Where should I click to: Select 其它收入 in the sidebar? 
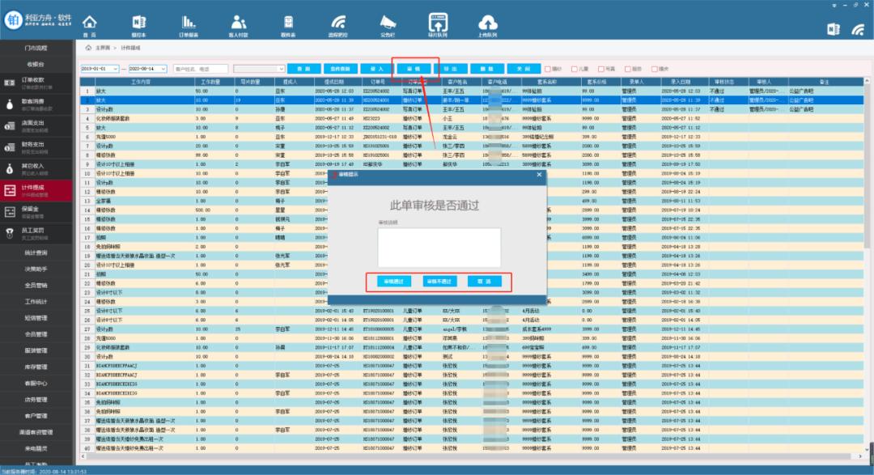tap(36, 169)
